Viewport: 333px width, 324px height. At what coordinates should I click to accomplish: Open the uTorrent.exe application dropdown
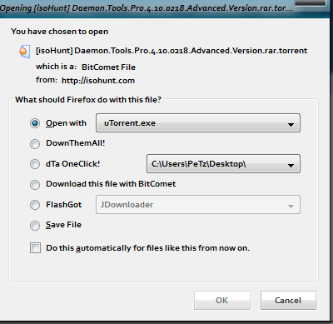point(198,122)
